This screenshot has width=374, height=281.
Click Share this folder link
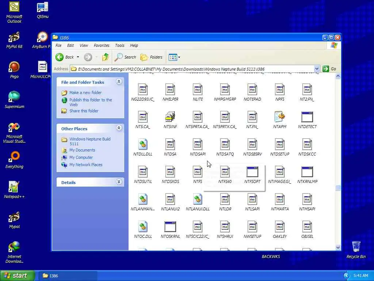(84, 111)
